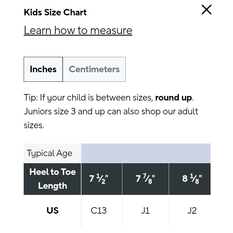This screenshot has width=233, height=233.
Task: Select the J1 US size cell
Action: click(145, 211)
